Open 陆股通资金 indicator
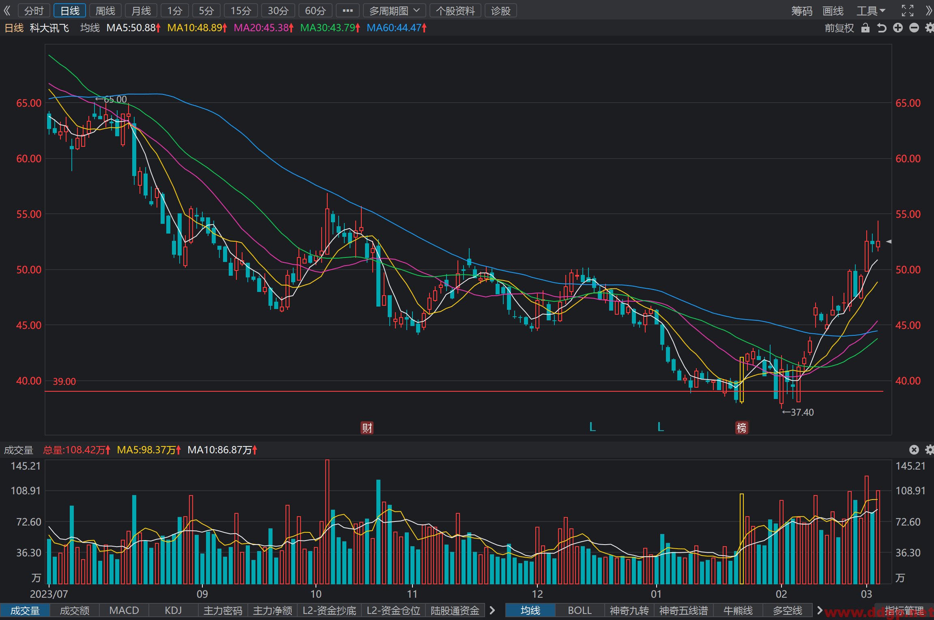The width and height of the screenshot is (934, 620). point(455,610)
